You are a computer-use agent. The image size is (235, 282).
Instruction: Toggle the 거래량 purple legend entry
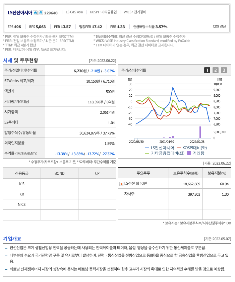pyautogui.click(x=196, y=153)
